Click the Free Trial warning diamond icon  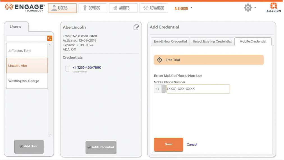click(159, 60)
